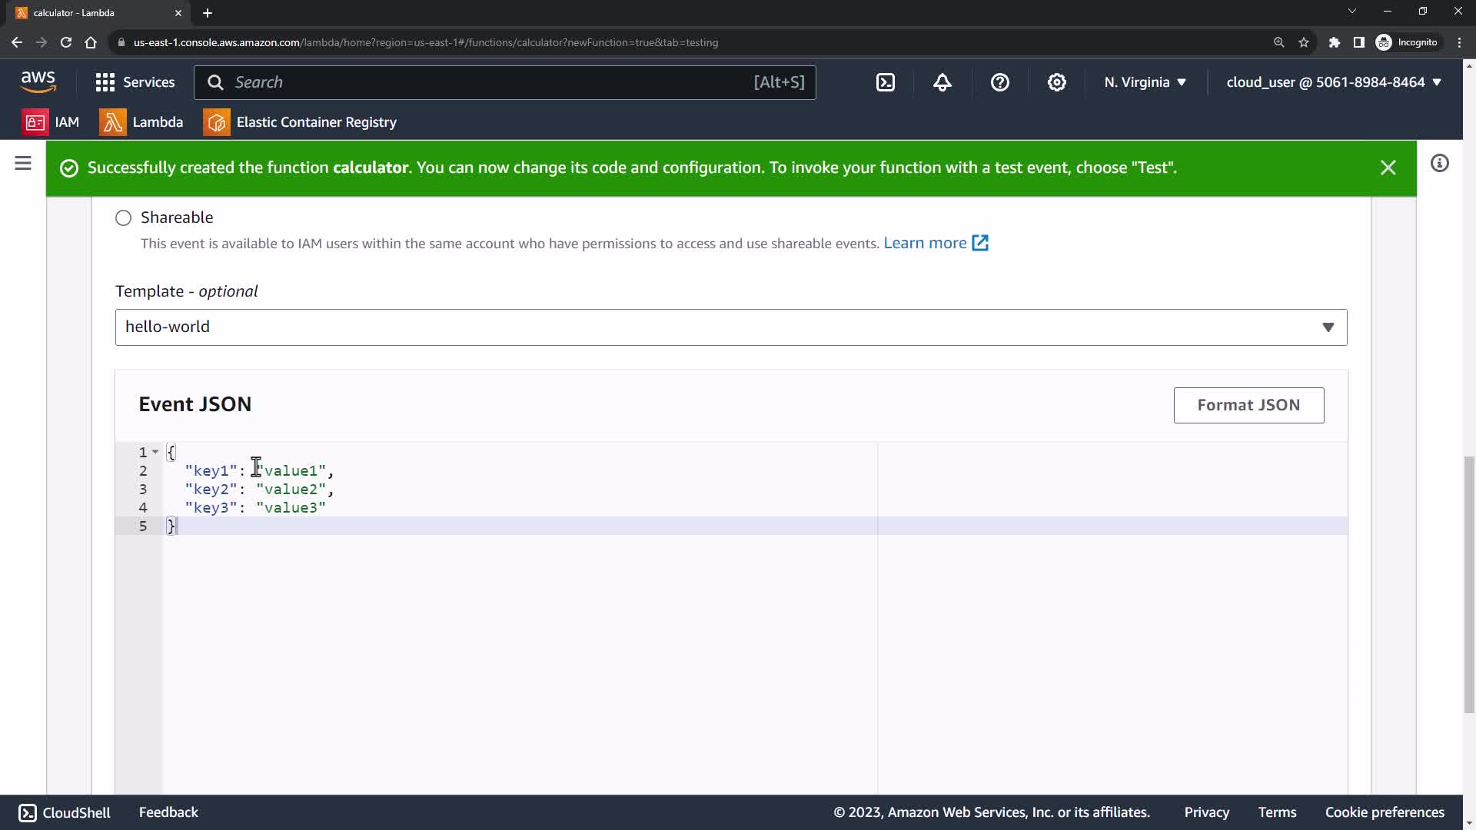The width and height of the screenshot is (1476, 830).
Task: Open the settings gear in the AWS header
Action: pyautogui.click(x=1057, y=82)
